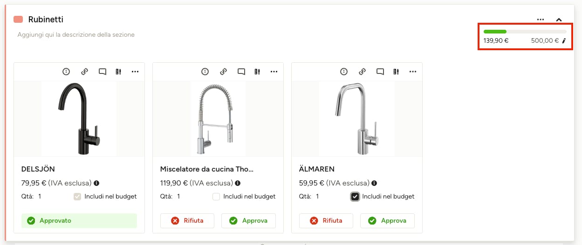582x245 pixels.
Task: Enable Includi nel budget for Miscelatore da cucina
Action: (216, 197)
